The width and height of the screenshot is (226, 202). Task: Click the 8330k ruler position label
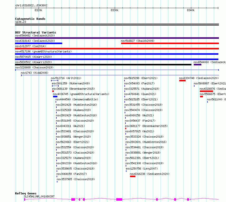click(115, 10)
